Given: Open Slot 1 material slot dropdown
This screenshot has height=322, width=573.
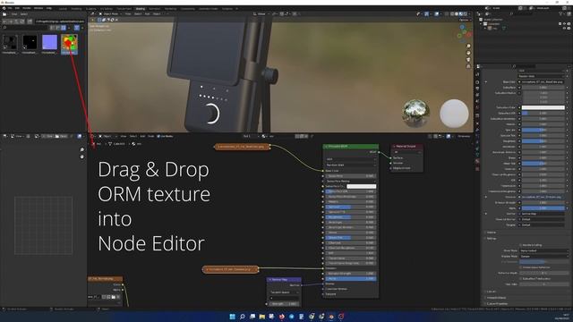Looking at the screenshot, I should tap(251, 136).
